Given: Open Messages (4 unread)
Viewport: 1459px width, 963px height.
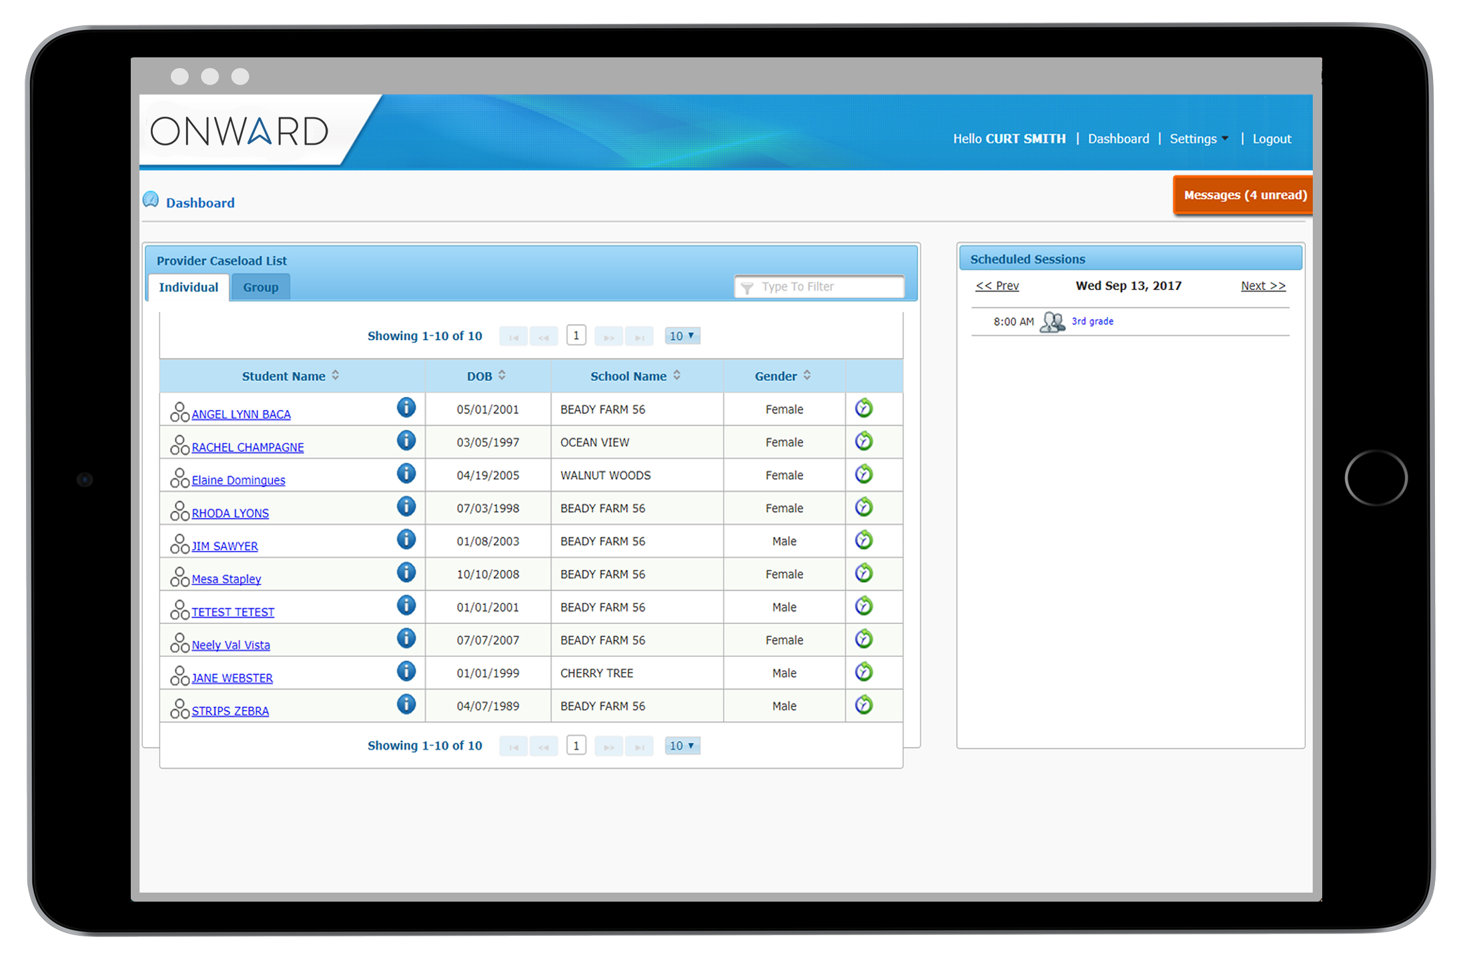Looking at the screenshot, I should (x=1242, y=195).
